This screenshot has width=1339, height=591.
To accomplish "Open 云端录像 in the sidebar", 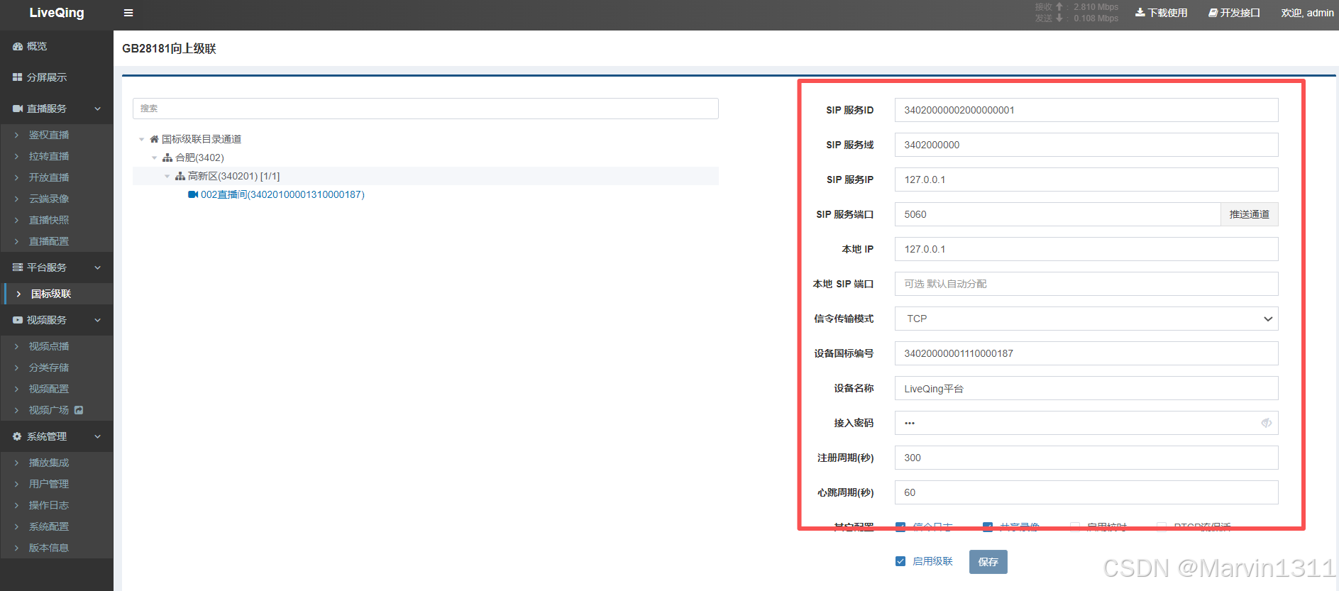I will click(49, 199).
